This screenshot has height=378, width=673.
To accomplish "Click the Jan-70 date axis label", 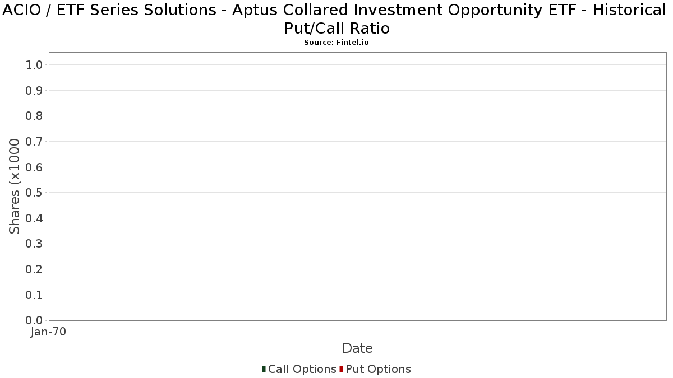I will (x=49, y=332).
